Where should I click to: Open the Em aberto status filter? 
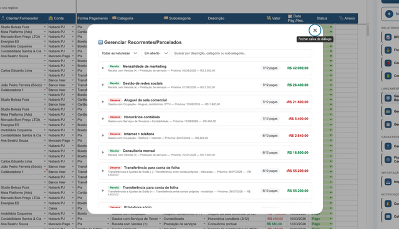(x=155, y=54)
